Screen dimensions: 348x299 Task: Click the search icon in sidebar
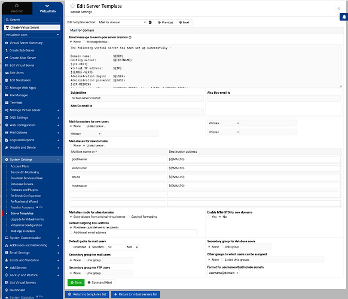coord(7,20)
